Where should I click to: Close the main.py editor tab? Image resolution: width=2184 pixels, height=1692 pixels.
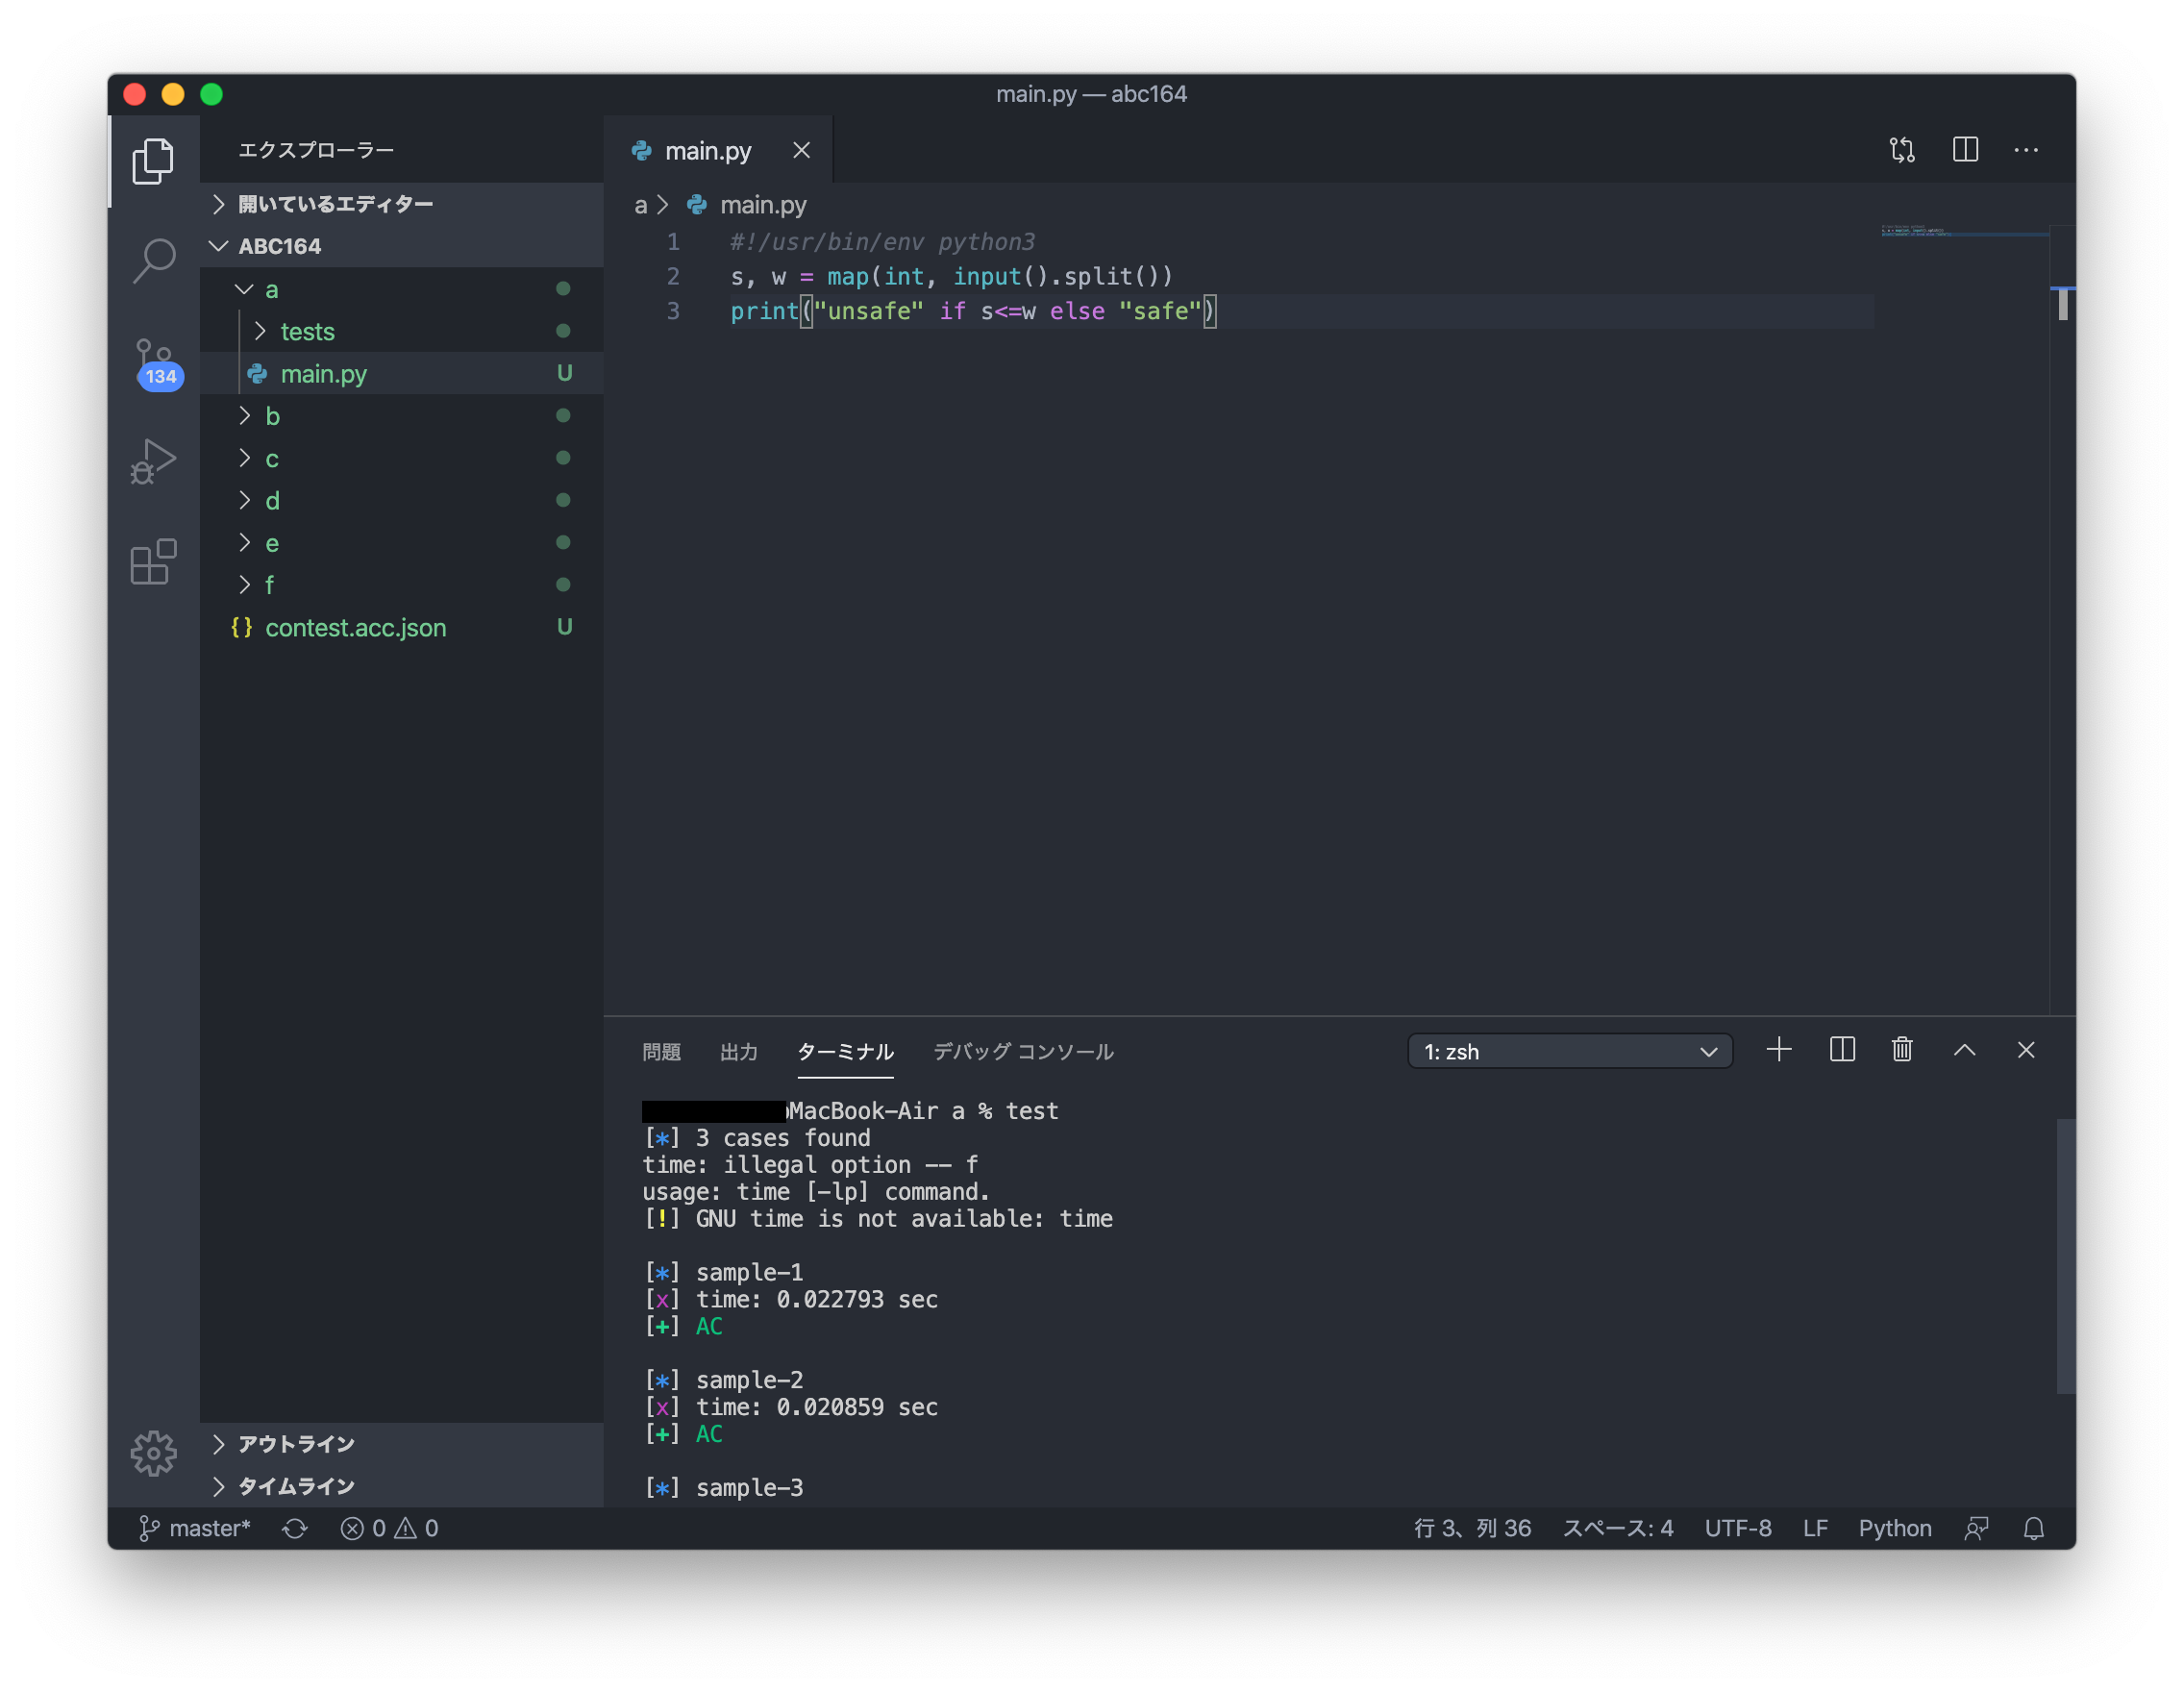pyautogui.click(x=801, y=150)
